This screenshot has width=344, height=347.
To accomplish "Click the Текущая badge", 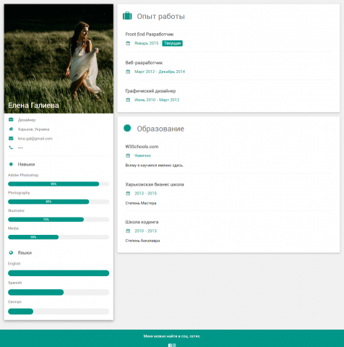I will (x=172, y=43).
